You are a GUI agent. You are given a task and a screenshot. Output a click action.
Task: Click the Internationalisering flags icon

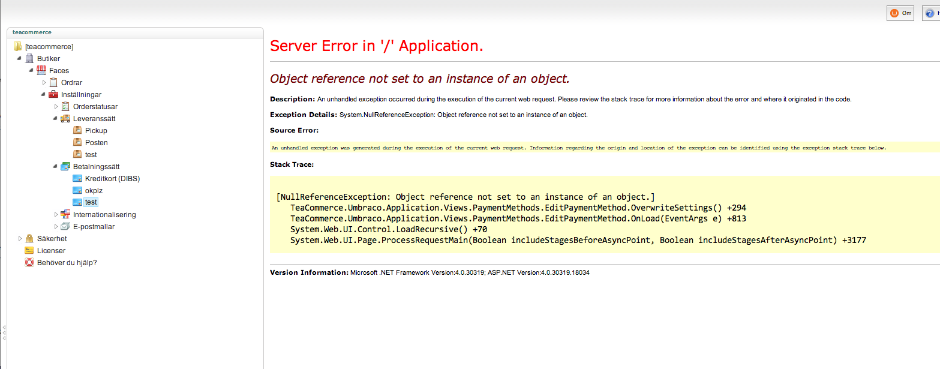65,214
